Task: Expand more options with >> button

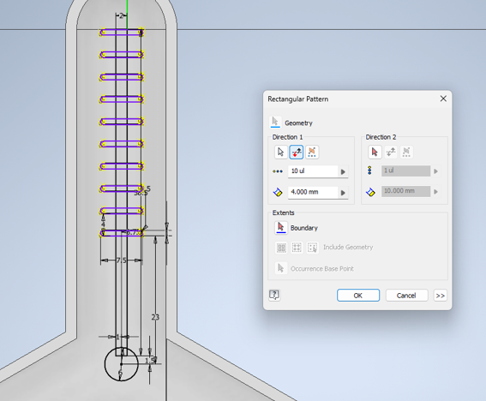Action: click(x=440, y=296)
